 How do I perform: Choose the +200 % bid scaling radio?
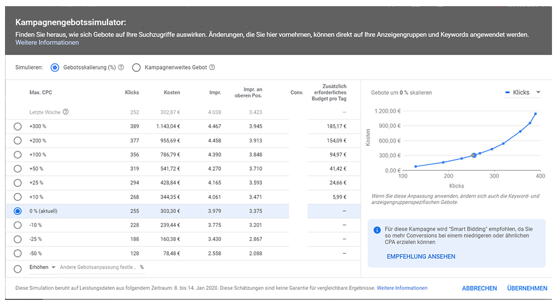17,141
